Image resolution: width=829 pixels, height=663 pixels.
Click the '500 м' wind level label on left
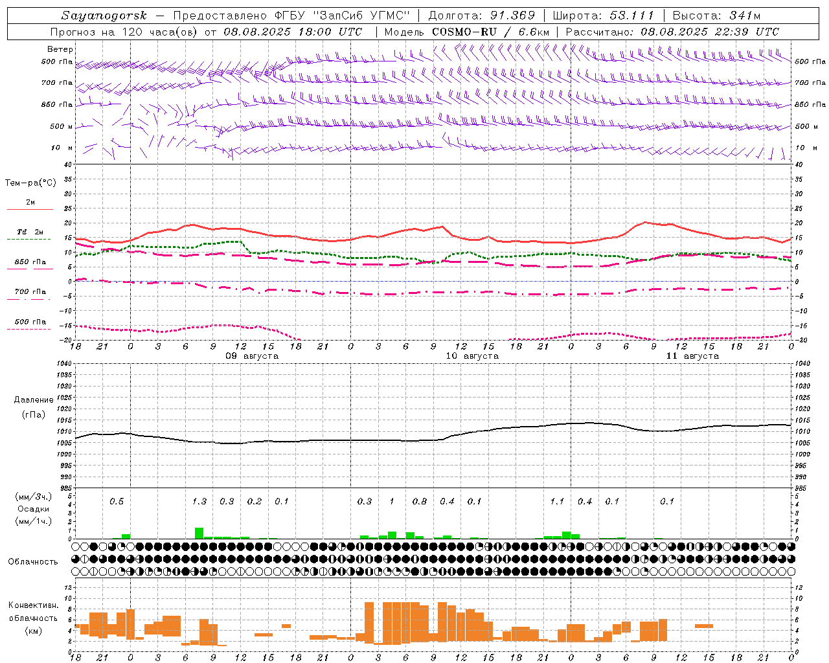coord(62,126)
